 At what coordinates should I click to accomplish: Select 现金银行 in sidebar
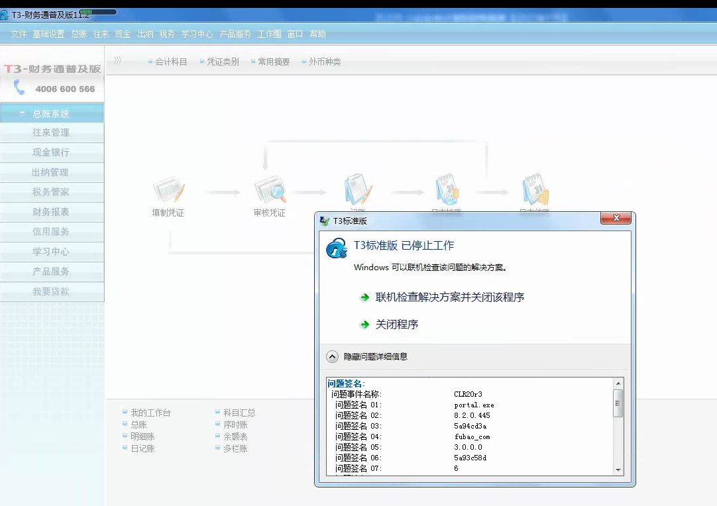pos(52,152)
